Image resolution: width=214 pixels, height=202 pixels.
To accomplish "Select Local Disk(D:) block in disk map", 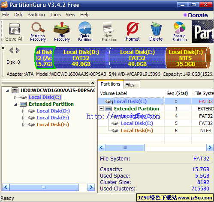I will pos(81,58).
